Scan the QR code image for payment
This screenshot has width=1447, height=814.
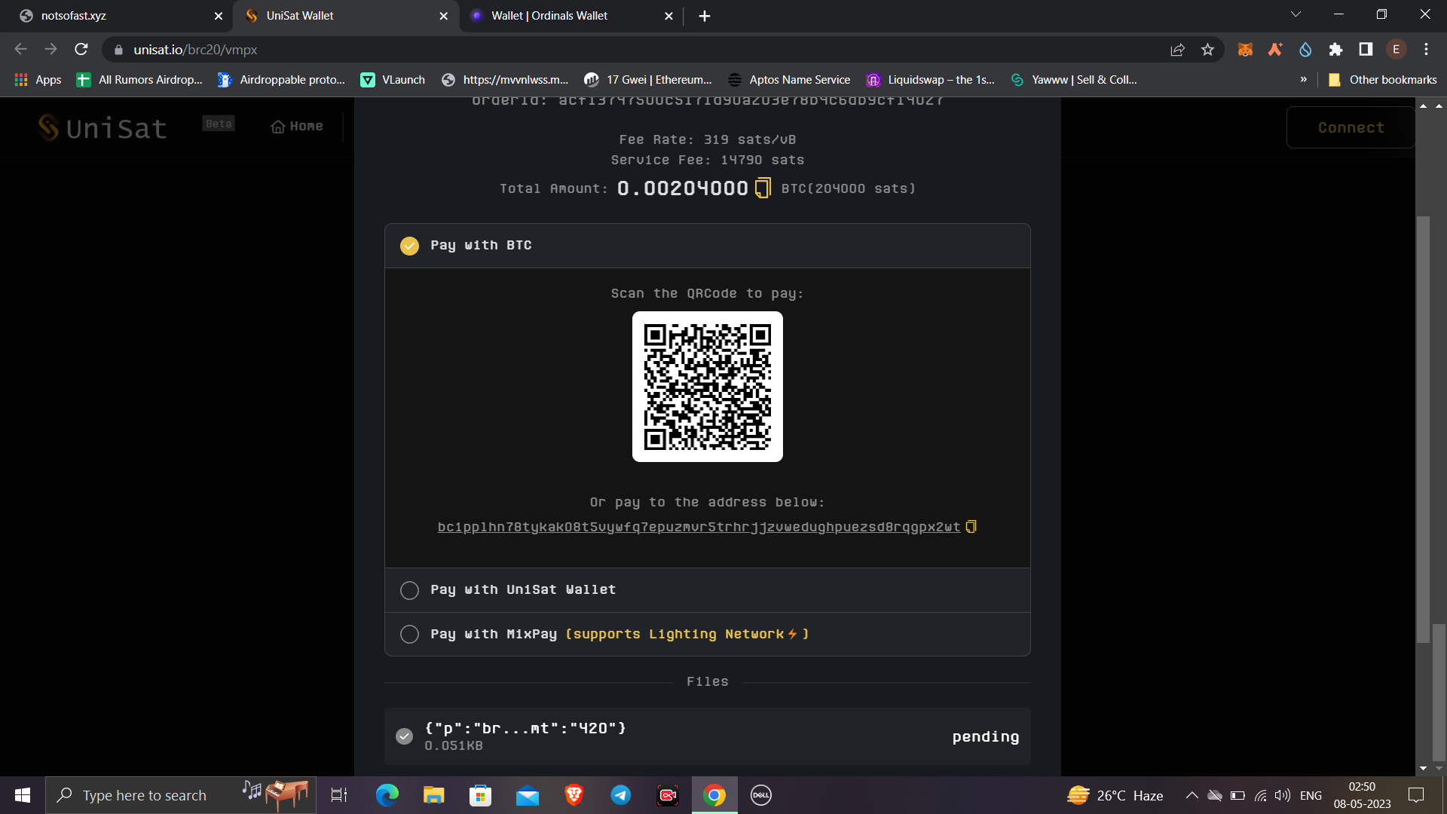(707, 387)
